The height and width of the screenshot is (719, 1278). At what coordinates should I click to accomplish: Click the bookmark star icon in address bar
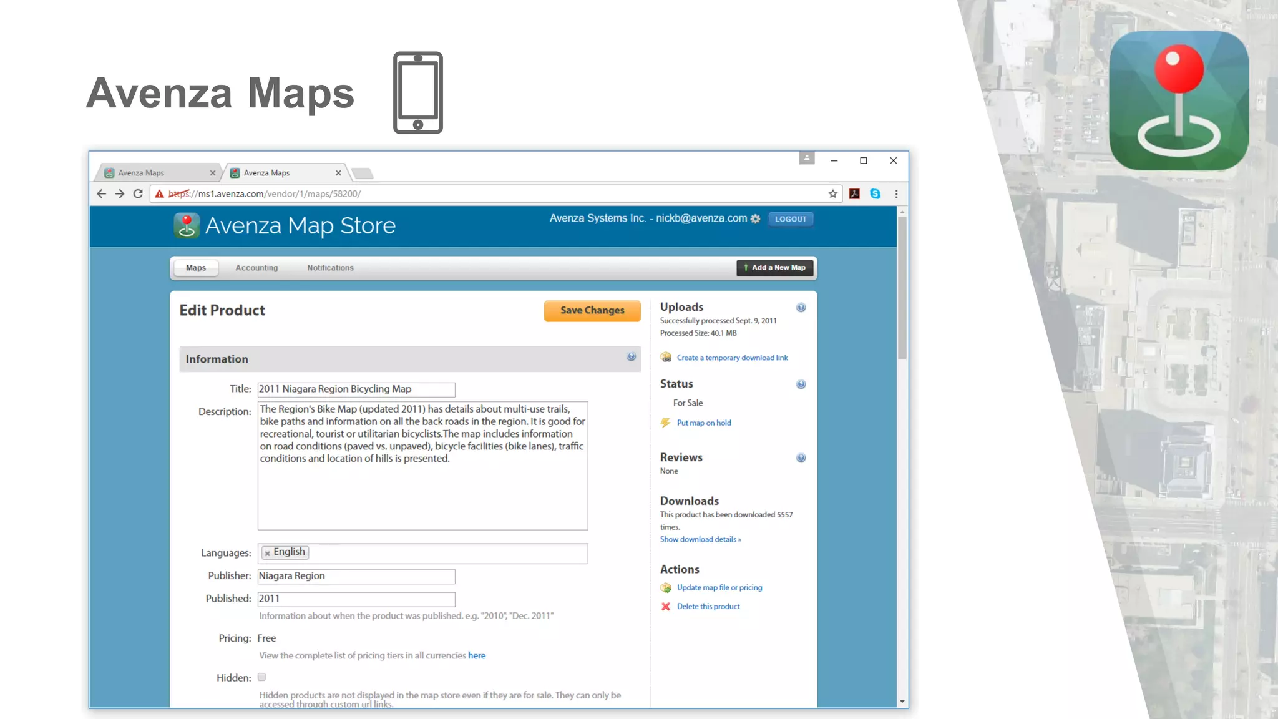pyautogui.click(x=832, y=194)
